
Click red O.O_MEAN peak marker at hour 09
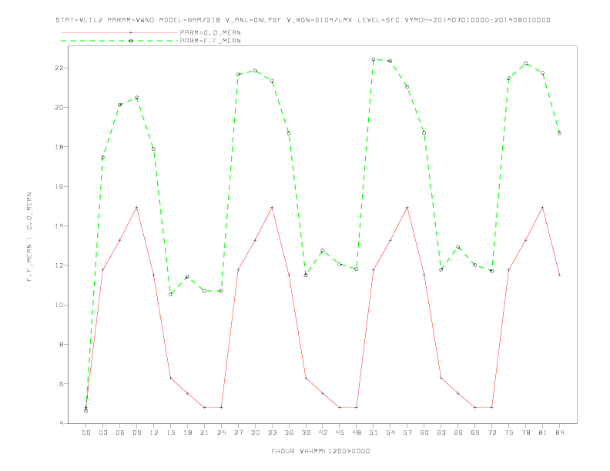click(x=136, y=208)
